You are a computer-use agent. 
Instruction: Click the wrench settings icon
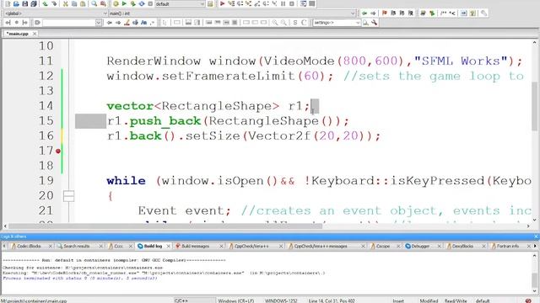pos(375,23)
